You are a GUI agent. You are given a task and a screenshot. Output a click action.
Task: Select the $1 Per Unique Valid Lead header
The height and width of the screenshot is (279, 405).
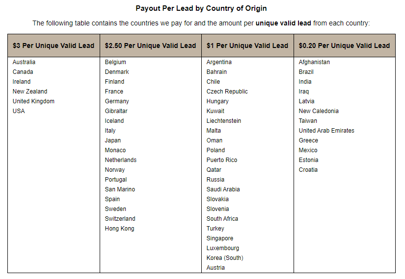(247, 46)
